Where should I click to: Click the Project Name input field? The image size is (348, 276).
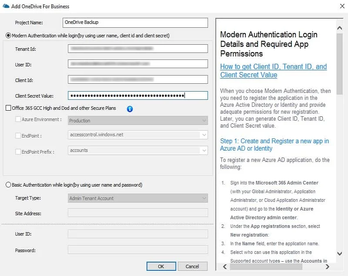[135, 23]
